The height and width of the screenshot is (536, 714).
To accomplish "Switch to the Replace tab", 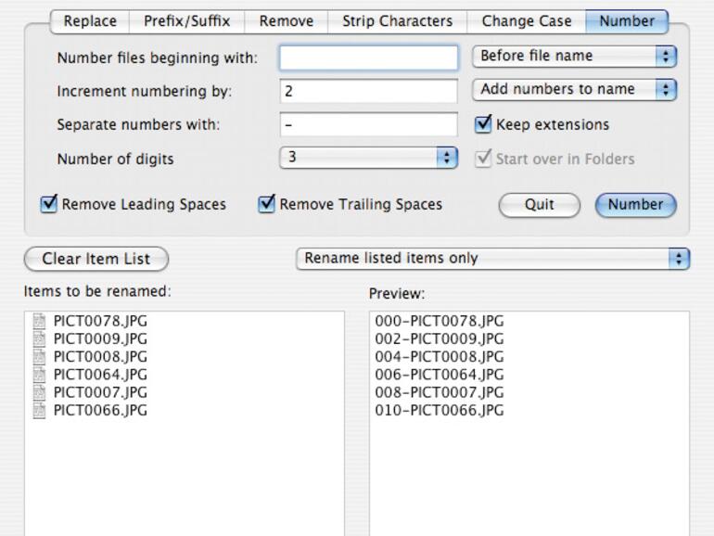I will [x=90, y=21].
